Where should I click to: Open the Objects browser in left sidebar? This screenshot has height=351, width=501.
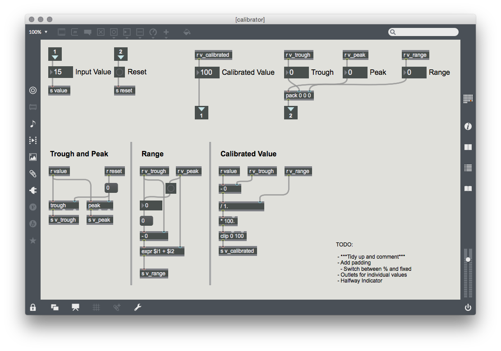click(33, 91)
